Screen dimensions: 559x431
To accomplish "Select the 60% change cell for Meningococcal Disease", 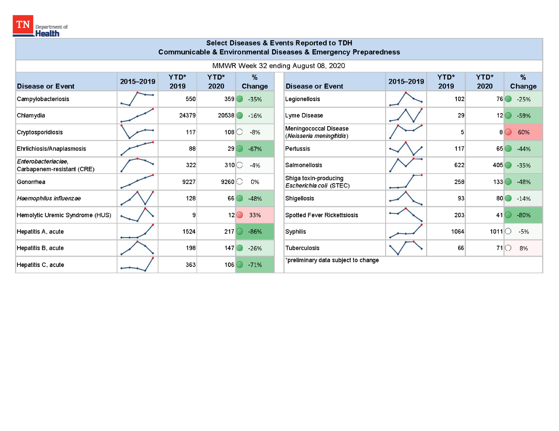I will (x=524, y=132).
